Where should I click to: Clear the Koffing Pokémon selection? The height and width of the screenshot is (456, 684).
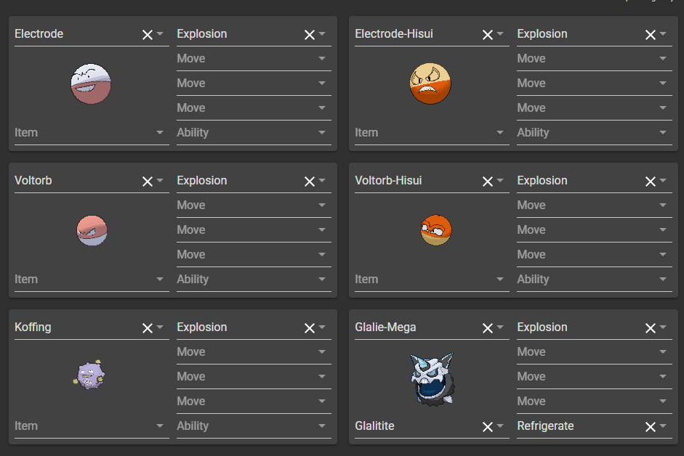(x=147, y=328)
